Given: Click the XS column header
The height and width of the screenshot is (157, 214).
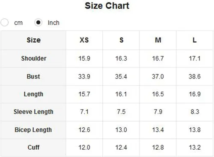Looking at the screenshot, I should (84, 40).
